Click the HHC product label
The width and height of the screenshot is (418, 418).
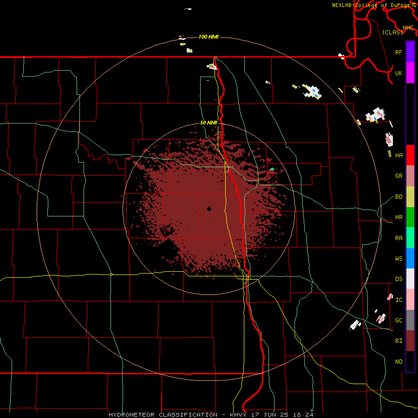(408, 28)
